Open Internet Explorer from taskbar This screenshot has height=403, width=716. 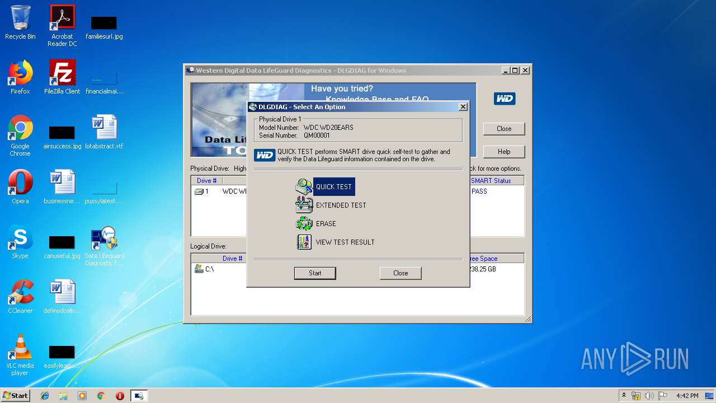pos(45,396)
